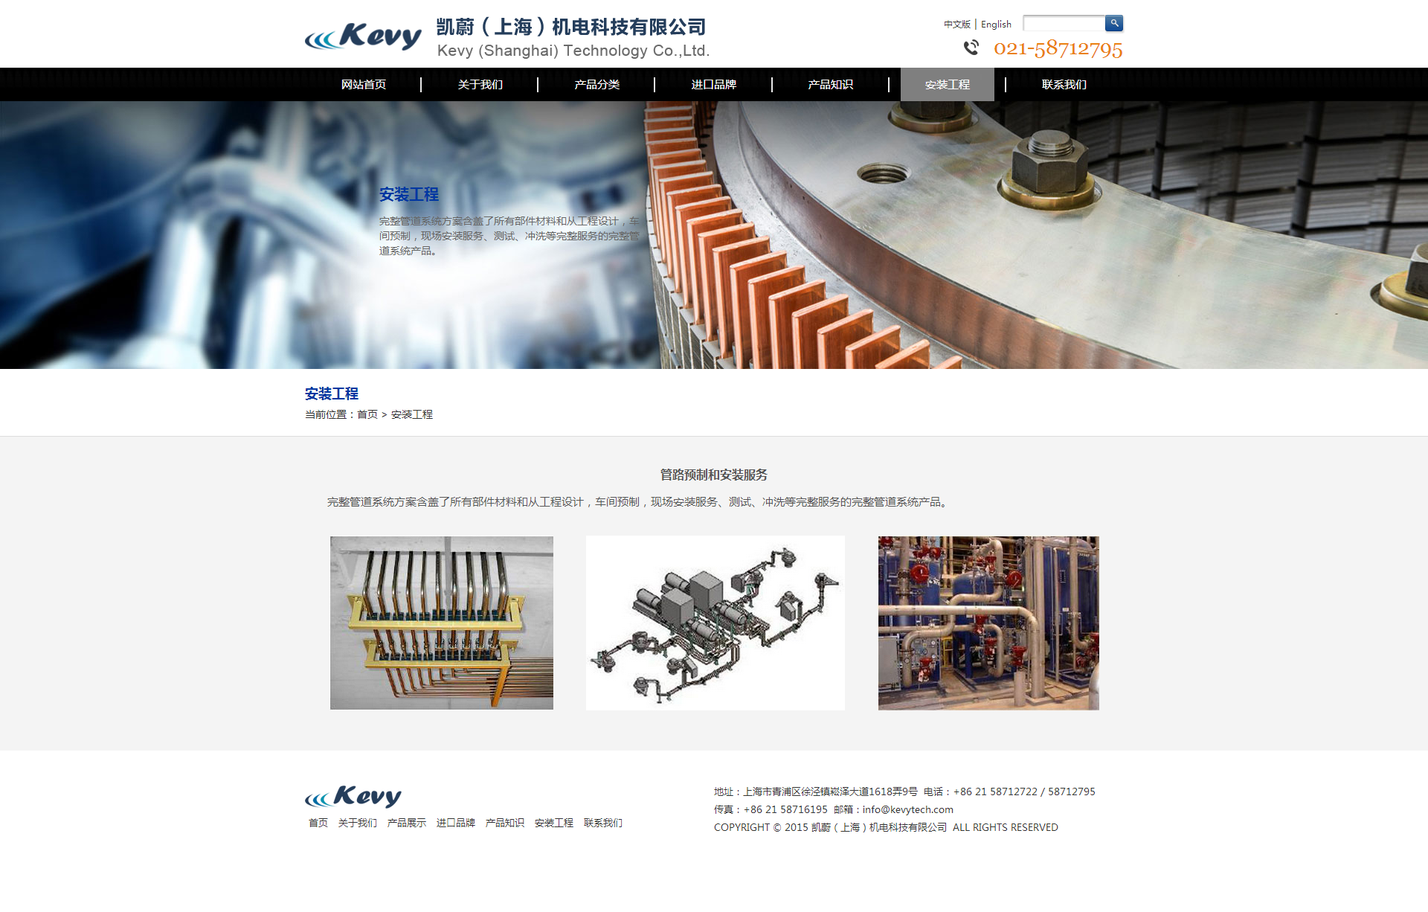
Task: Open 关于我们 in main navigation
Action: pyautogui.click(x=480, y=85)
